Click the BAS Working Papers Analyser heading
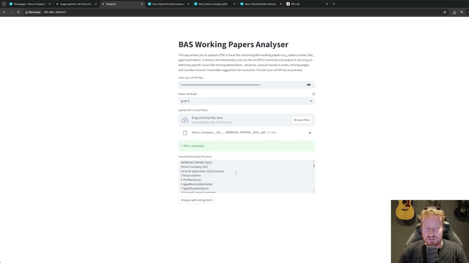Image resolution: width=469 pixels, height=263 pixels. [233, 45]
